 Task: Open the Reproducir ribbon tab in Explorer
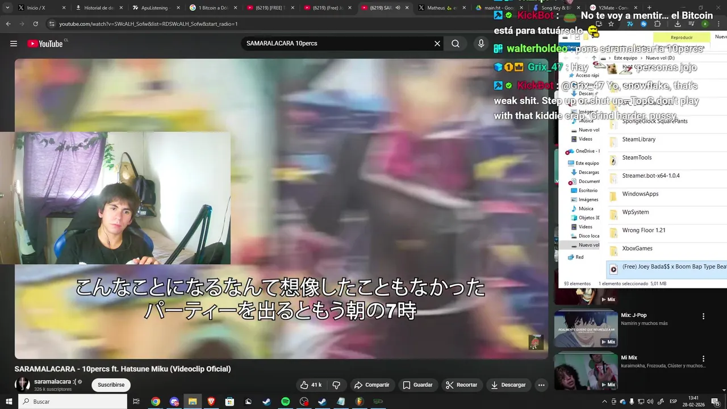[682, 37]
